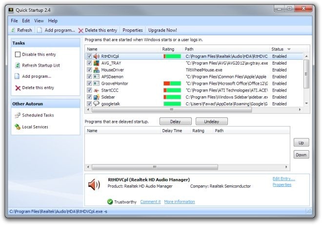Click the red X icon in Tasks panel

(18, 88)
